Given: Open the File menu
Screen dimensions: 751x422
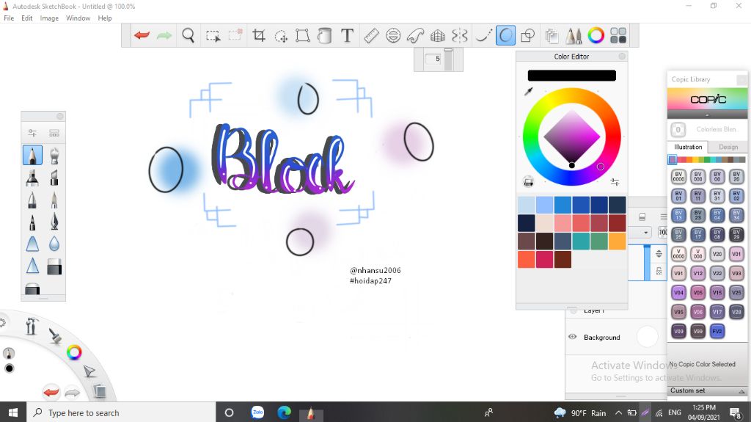Looking at the screenshot, I should tap(9, 18).
